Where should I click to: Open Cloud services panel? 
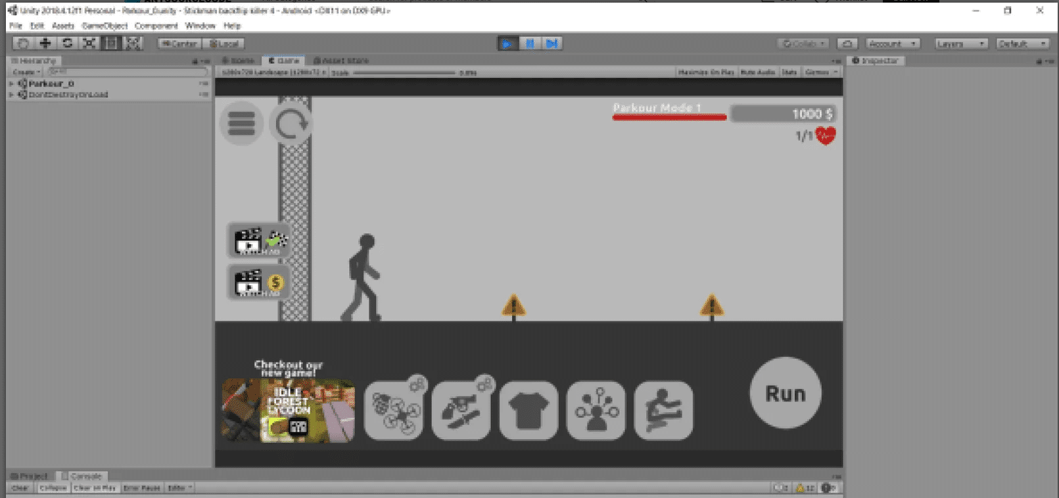(x=847, y=43)
